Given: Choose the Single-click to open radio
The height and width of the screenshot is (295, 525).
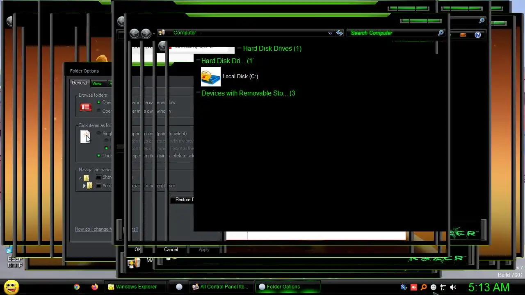Looking at the screenshot, I should pyautogui.click(x=98, y=133).
